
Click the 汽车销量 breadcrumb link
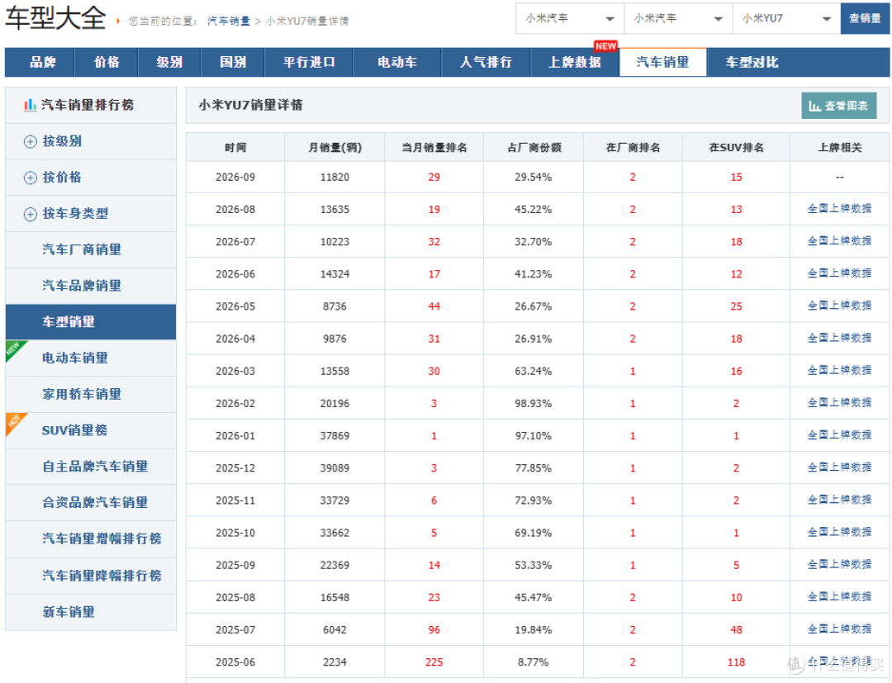[x=229, y=21]
